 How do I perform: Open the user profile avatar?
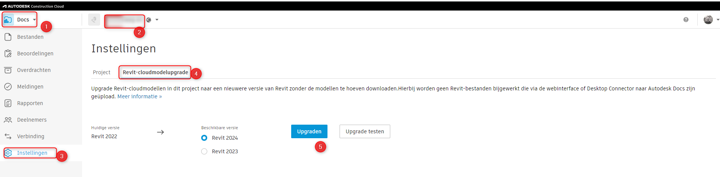coord(708,20)
